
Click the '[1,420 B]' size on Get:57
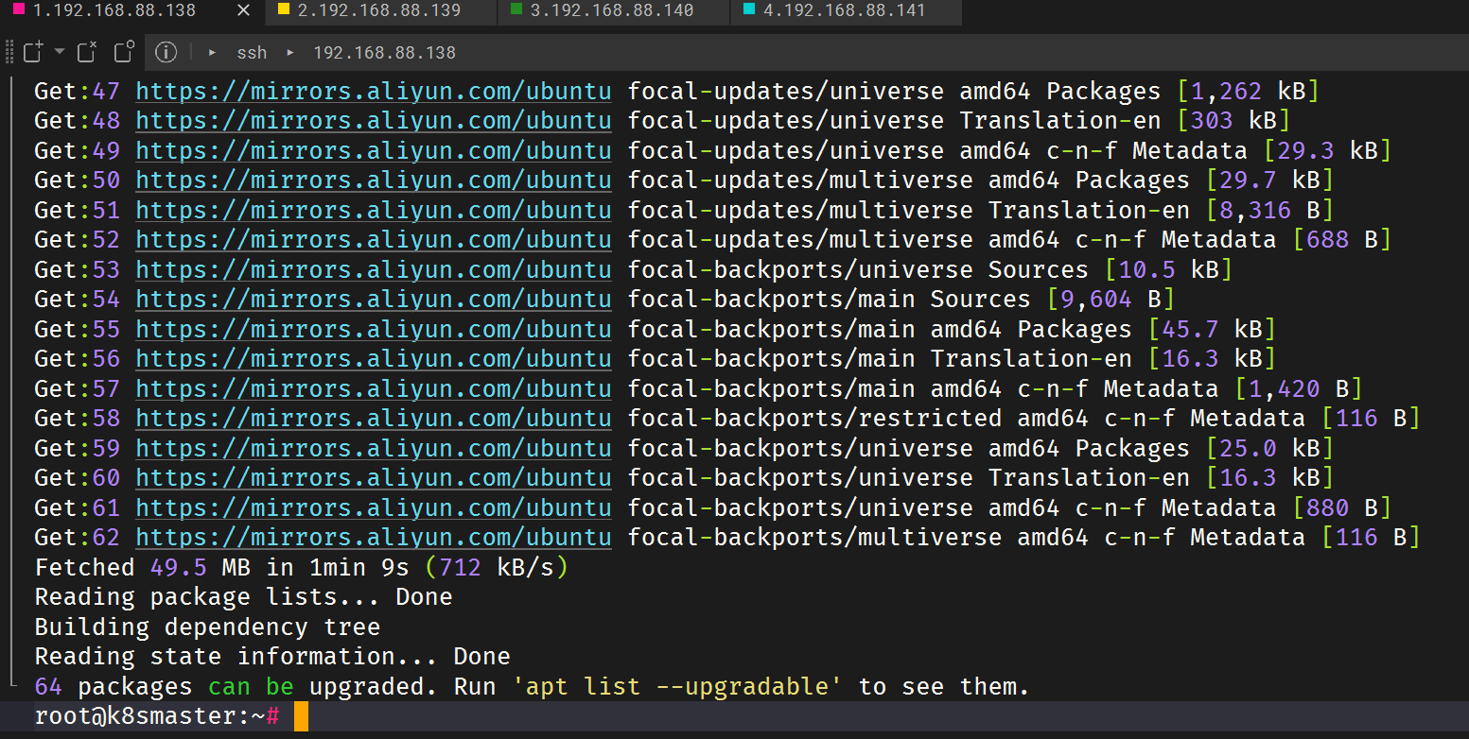click(x=1299, y=389)
